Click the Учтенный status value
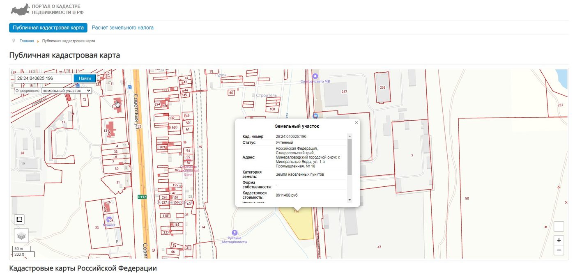 (x=284, y=142)
